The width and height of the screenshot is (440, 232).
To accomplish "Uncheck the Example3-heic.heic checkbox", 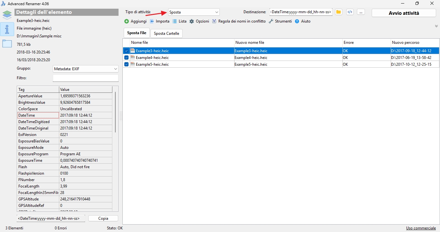I will (x=127, y=51).
